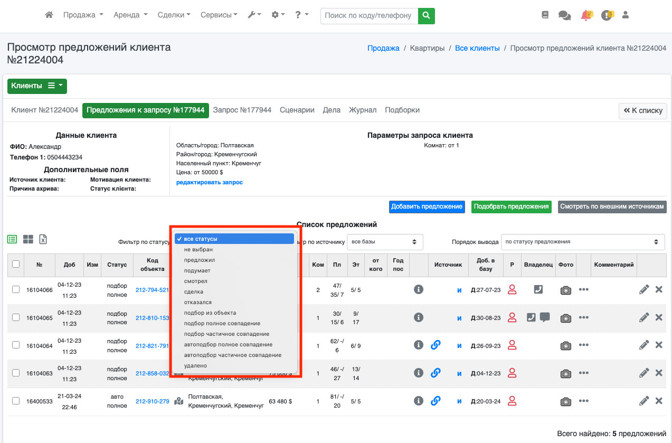Open the notifications bell icon
Image resolution: width=672 pixels, height=443 pixels.
coord(585,15)
